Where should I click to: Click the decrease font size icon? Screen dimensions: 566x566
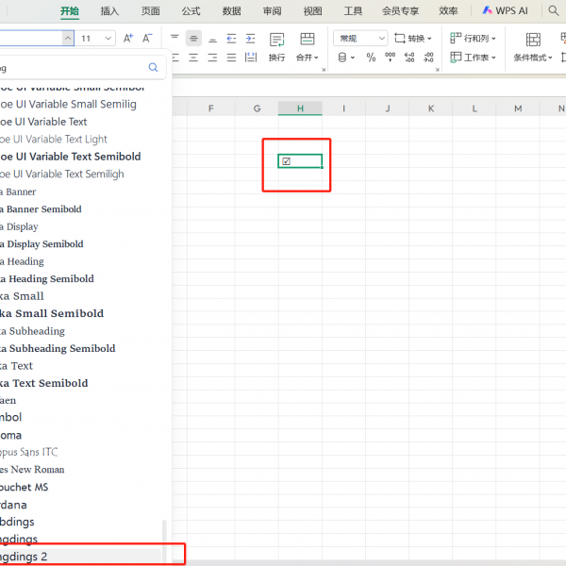click(x=147, y=39)
